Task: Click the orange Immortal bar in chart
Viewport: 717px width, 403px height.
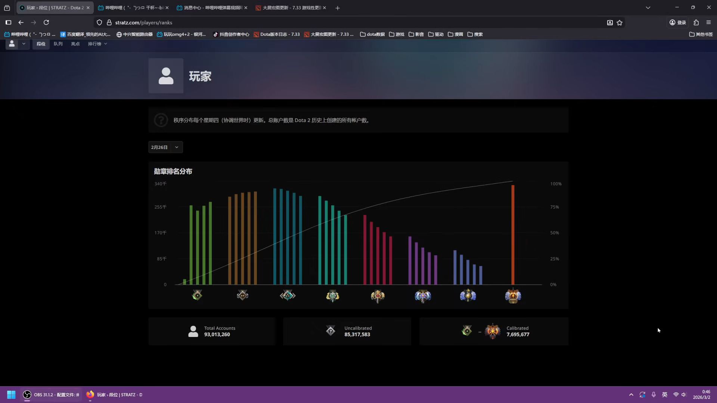Action: pos(513,235)
